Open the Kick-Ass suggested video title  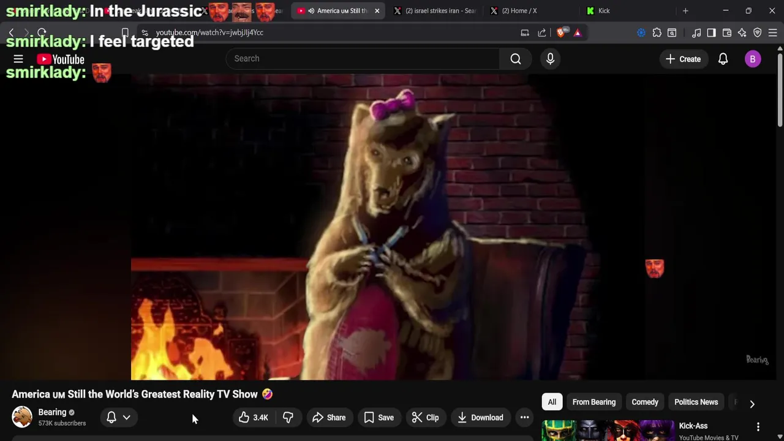[693, 426]
